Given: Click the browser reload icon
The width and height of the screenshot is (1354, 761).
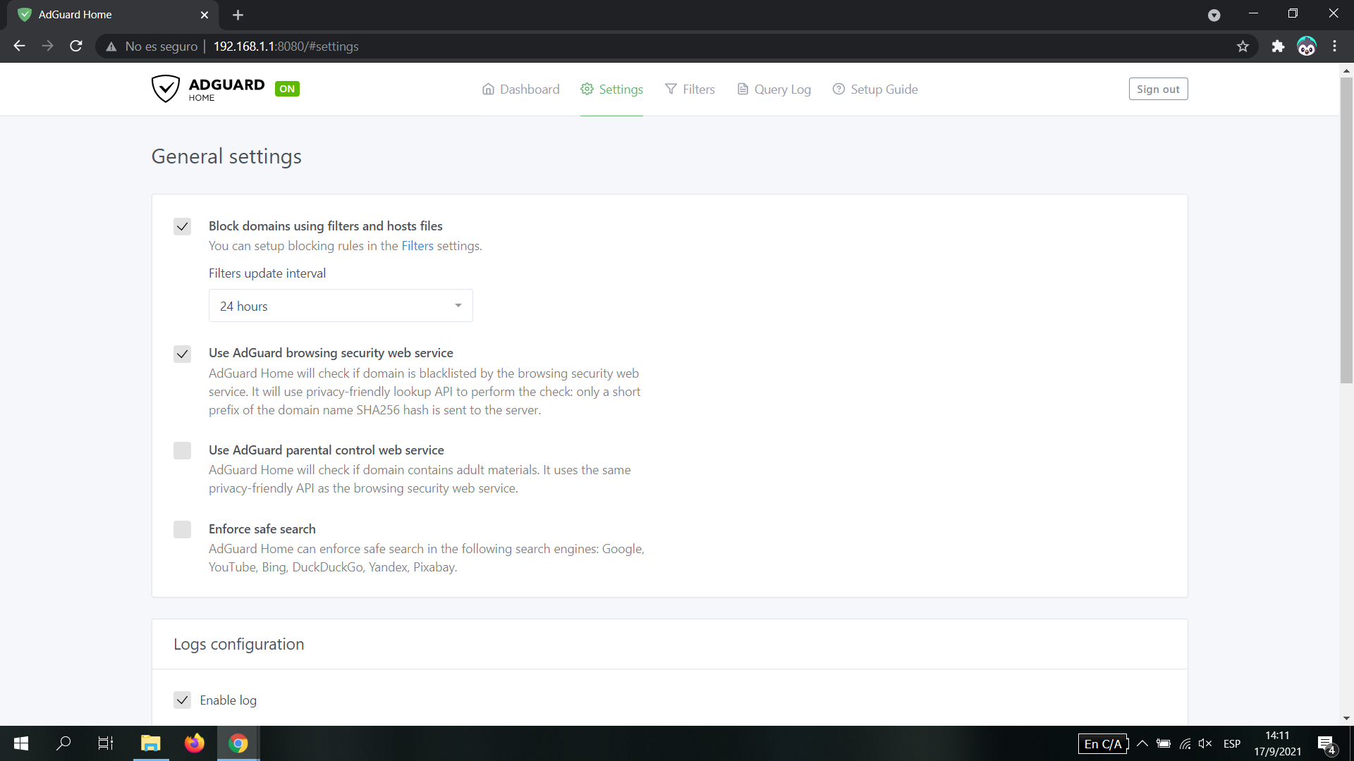Looking at the screenshot, I should tap(76, 47).
